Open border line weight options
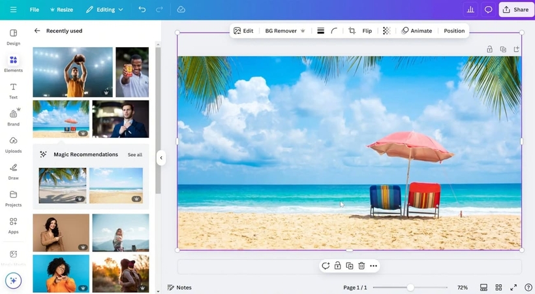This screenshot has height=294, width=535. [x=321, y=31]
